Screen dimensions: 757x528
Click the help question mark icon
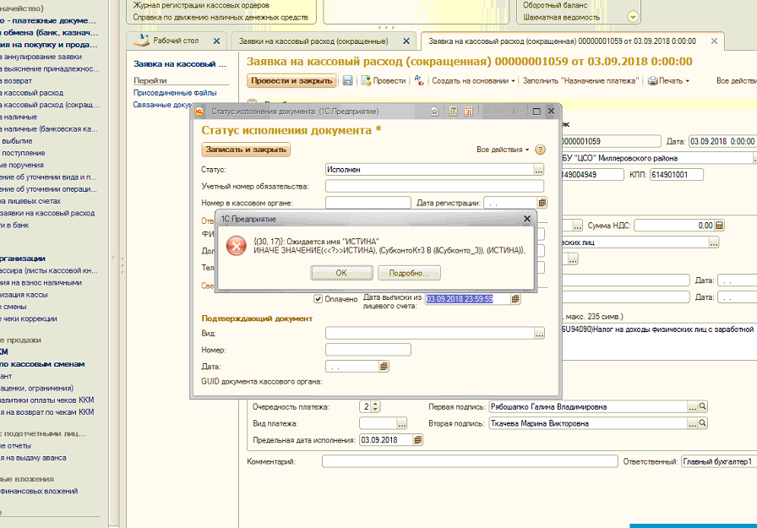[x=540, y=150]
